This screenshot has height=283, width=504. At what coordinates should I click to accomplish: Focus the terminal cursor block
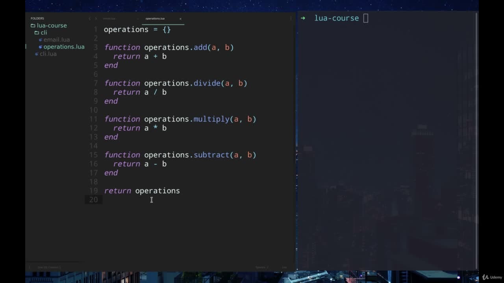tap(366, 18)
